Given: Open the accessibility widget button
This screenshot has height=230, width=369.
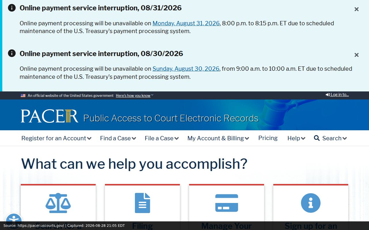Looking at the screenshot, I should 14,221.
